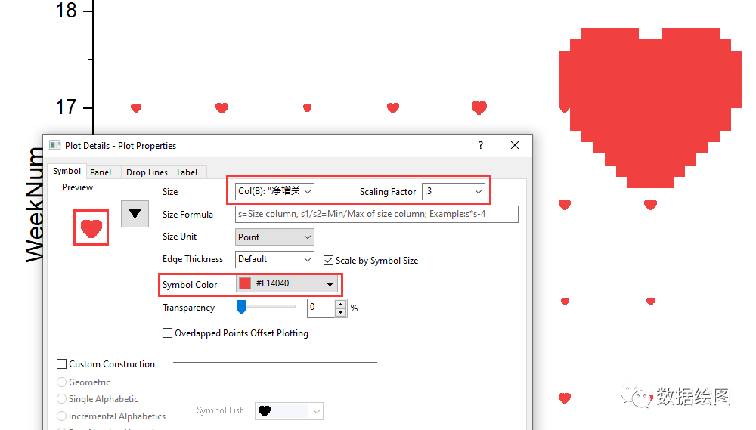The height and width of the screenshot is (430, 756).
Task: Click the dialog help question mark
Action: [x=481, y=145]
